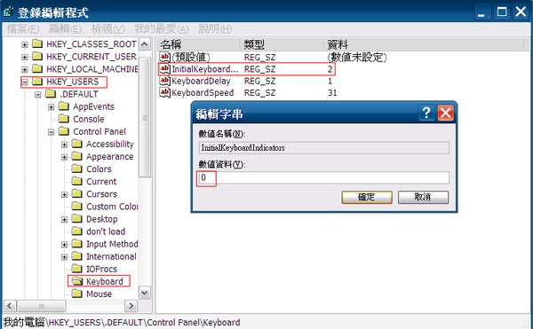Expand the HKEY_CLASSES_ROOT key

pyautogui.click(x=25, y=44)
